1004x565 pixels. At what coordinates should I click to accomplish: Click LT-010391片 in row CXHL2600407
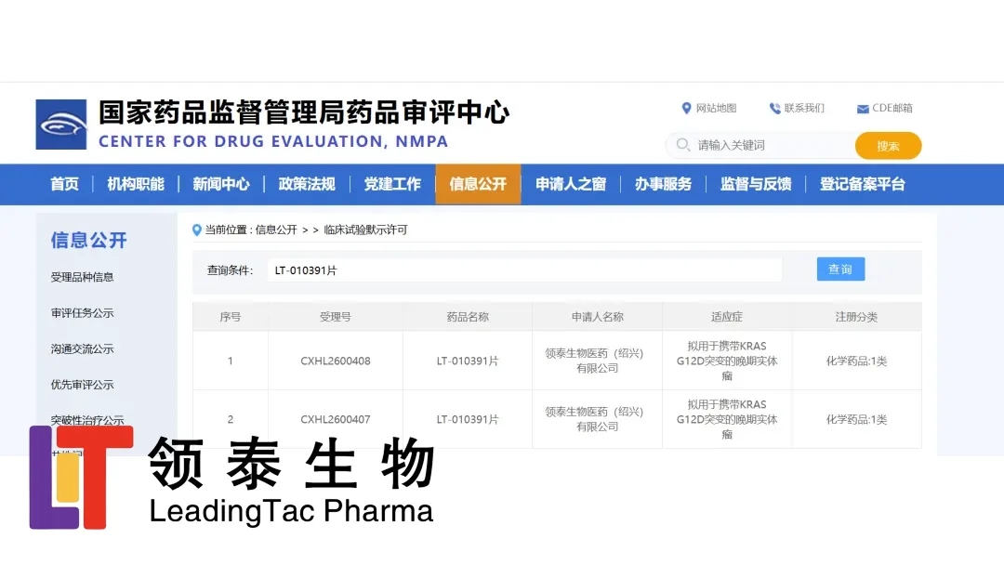pos(468,420)
